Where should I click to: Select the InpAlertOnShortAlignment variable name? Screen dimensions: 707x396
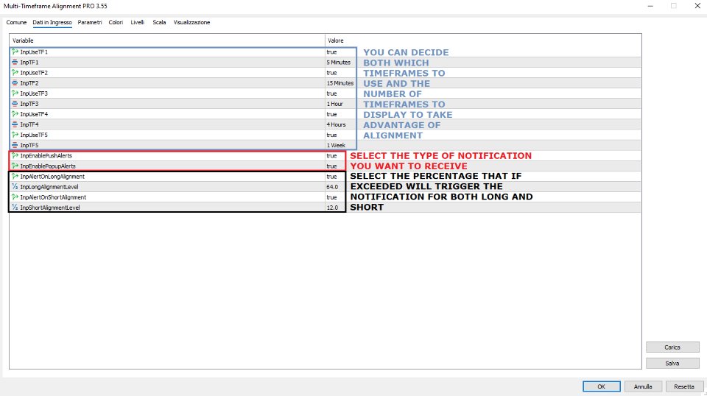pyautogui.click(x=53, y=197)
